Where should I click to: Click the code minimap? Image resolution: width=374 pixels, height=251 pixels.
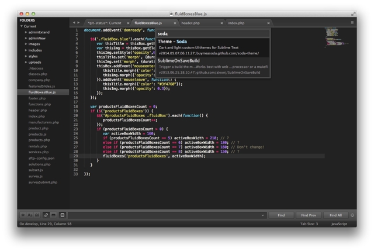337,37
